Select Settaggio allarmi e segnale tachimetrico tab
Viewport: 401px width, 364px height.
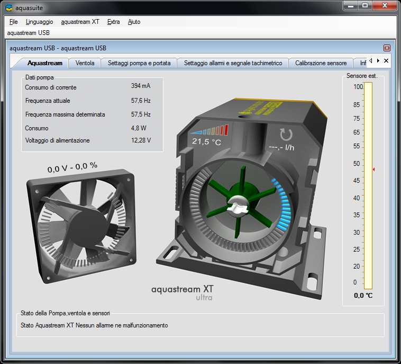click(x=233, y=63)
